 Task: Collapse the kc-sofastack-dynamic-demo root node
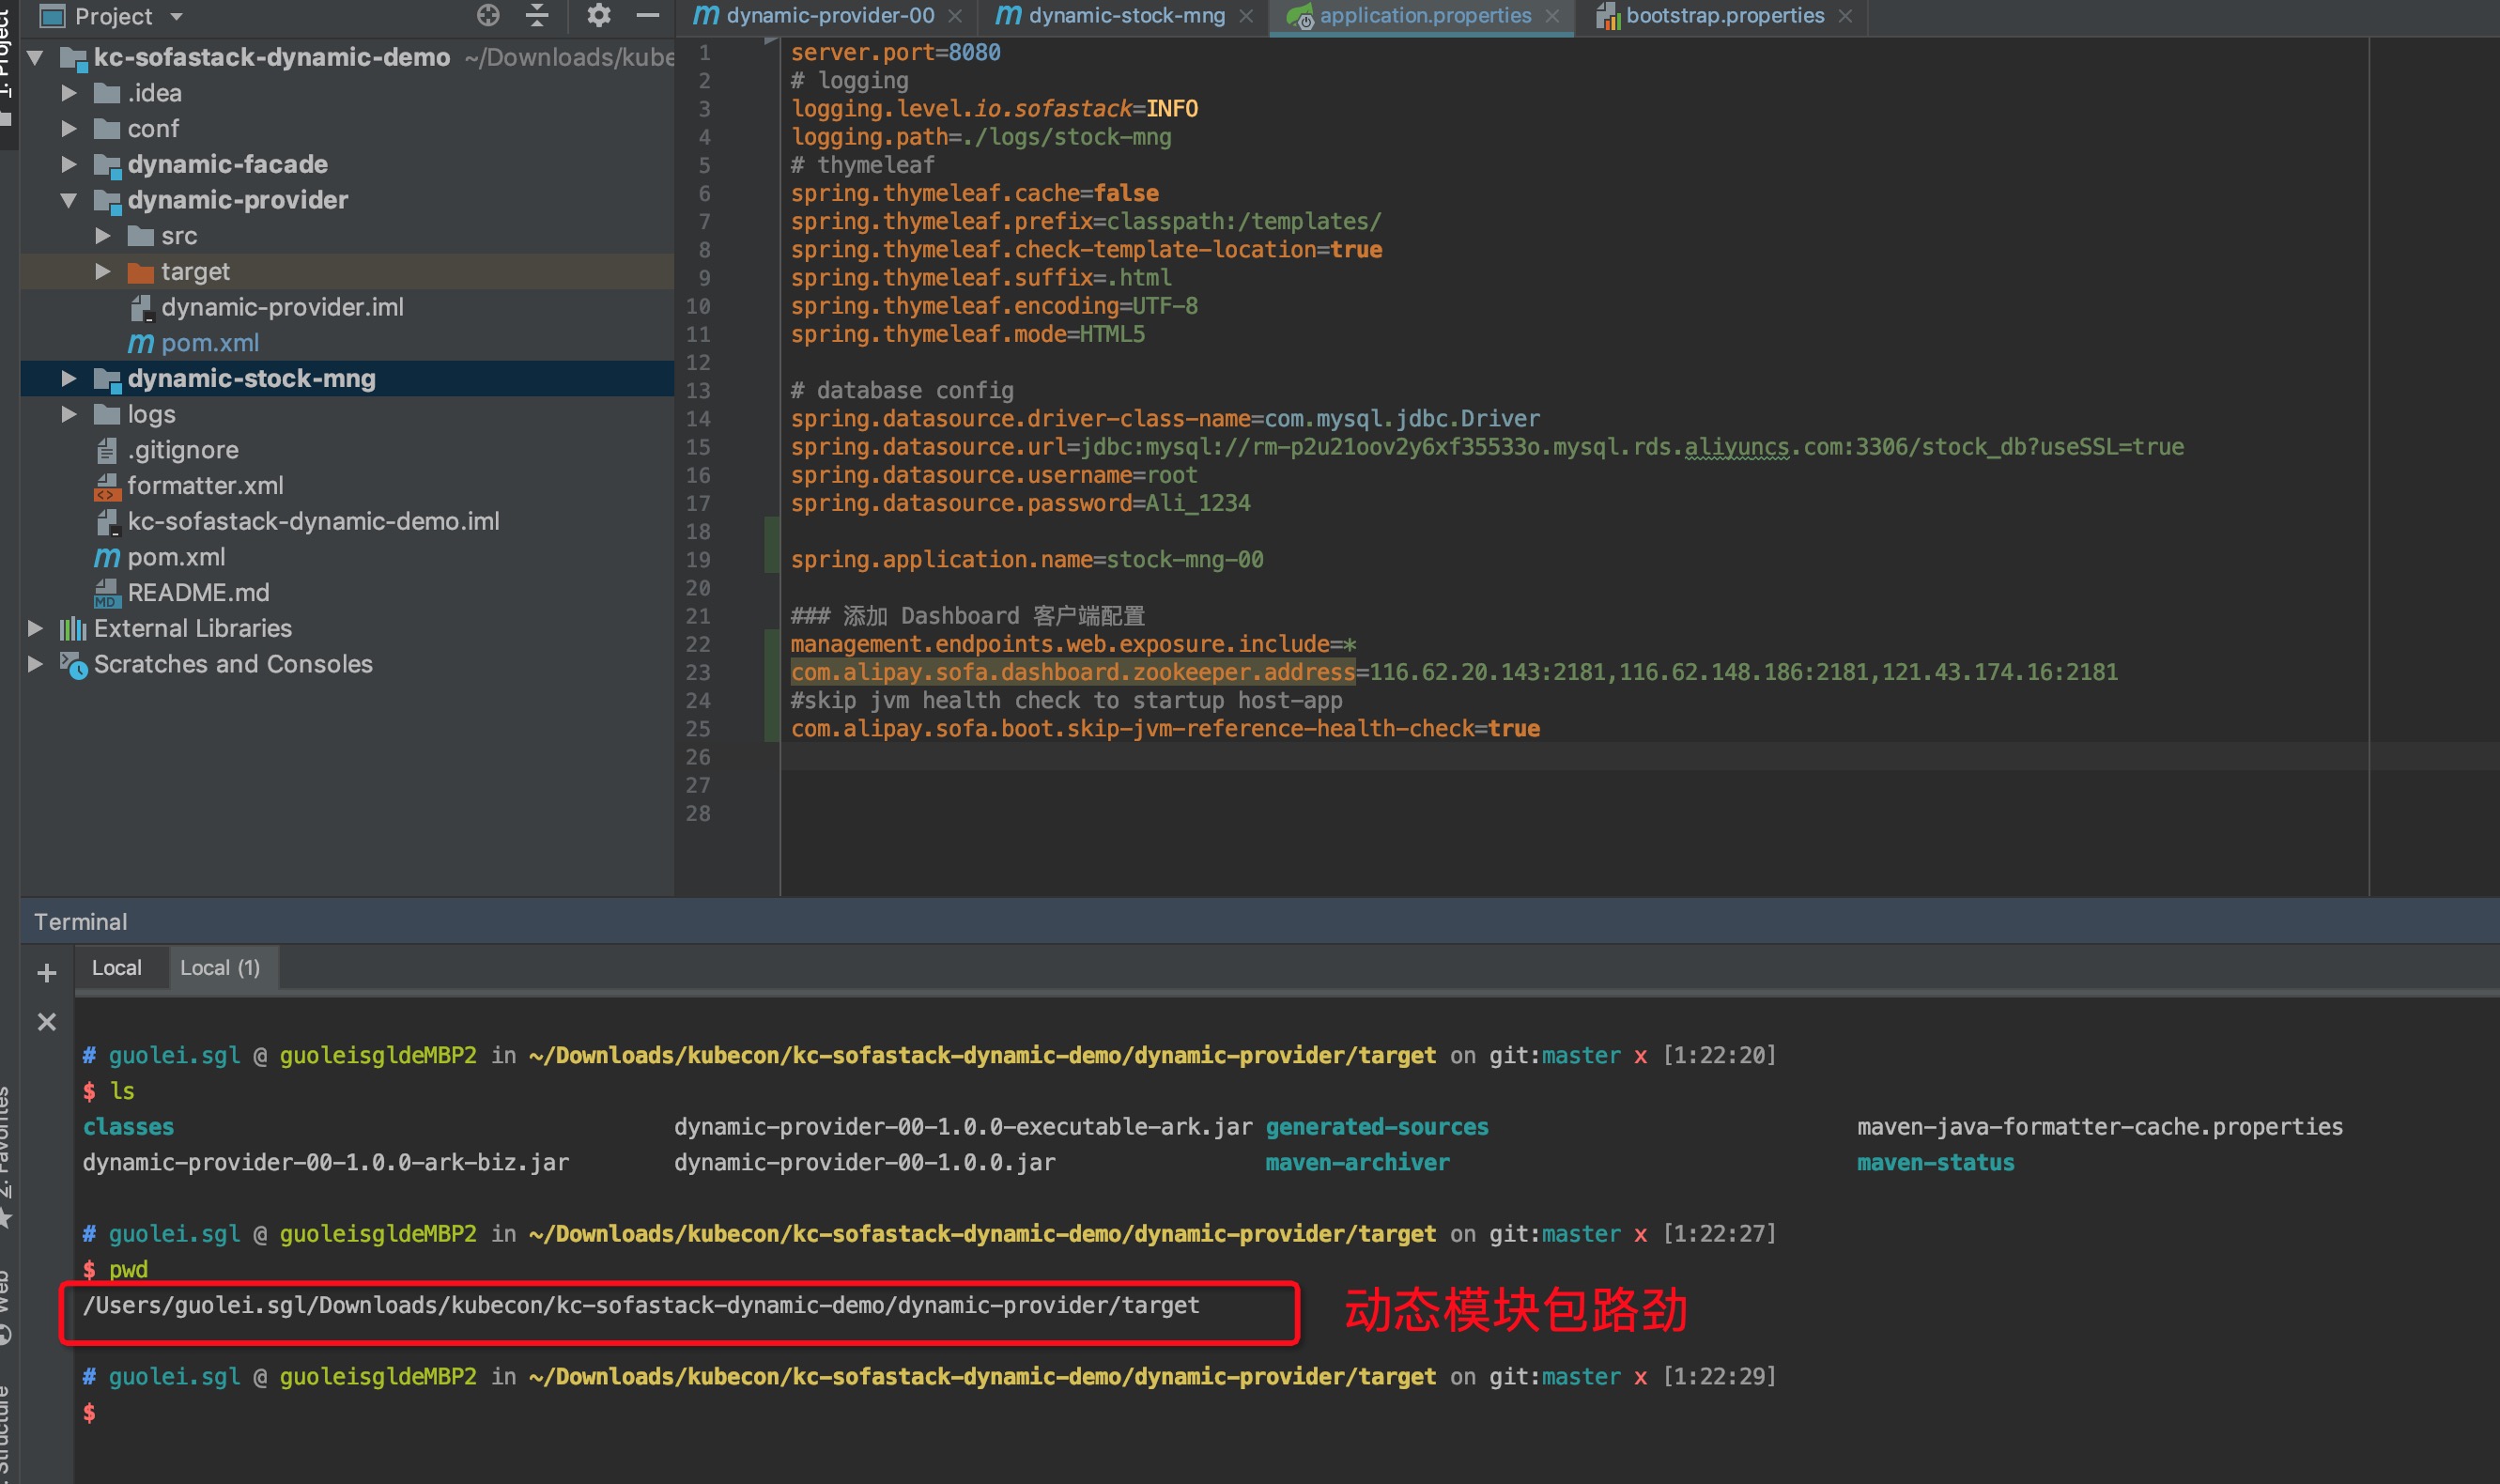click(35, 57)
